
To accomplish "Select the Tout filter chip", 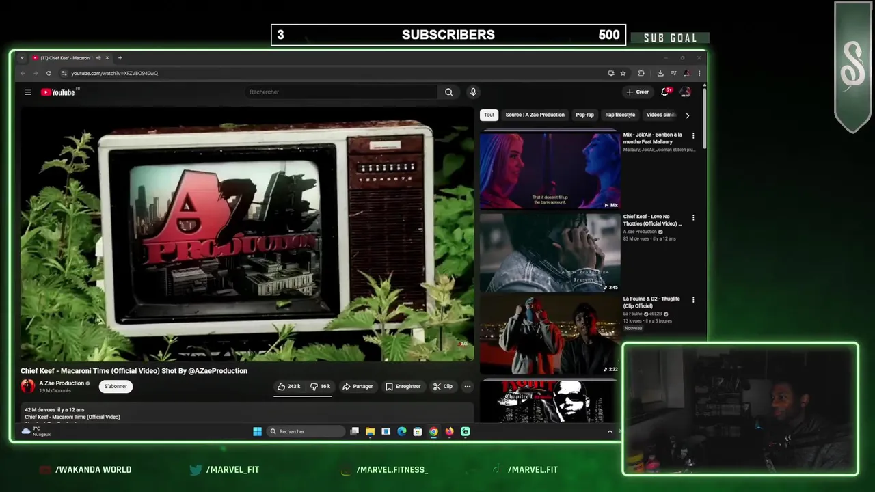I will [x=489, y=115].
